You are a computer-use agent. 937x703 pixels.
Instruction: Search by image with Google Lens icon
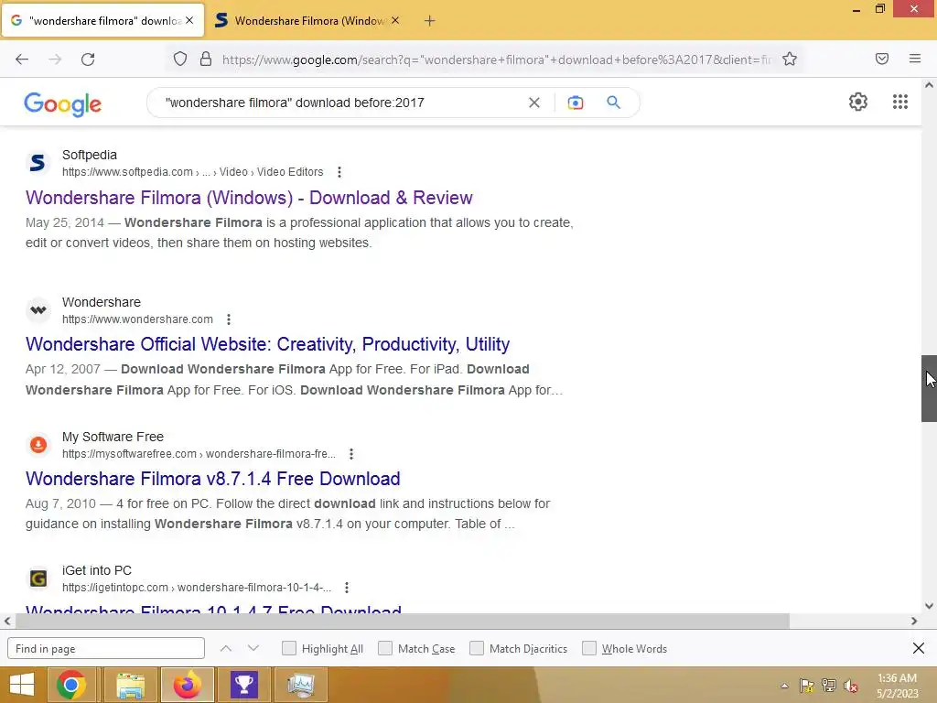pos(575,103)
